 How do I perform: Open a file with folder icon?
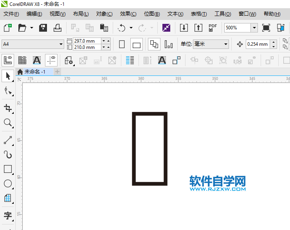pyautogui.click(x=22, y=28)
